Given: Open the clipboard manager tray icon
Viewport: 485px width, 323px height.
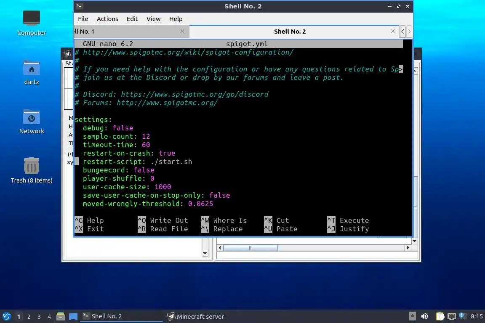Looking at the screenshot, I should point(440,316).
